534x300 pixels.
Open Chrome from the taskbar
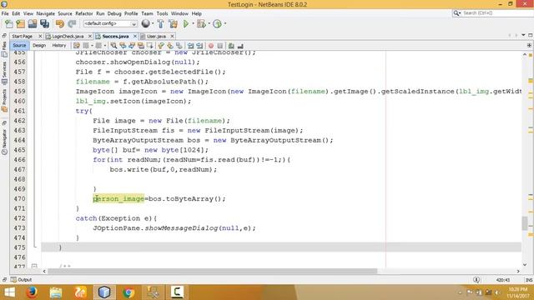(128, 292)
